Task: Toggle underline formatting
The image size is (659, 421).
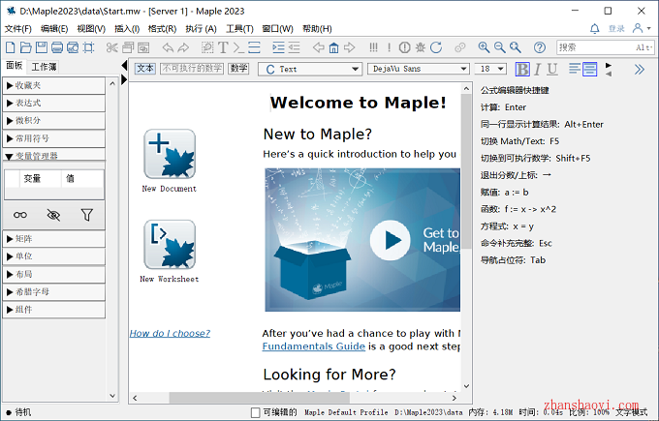Action: tap(552, 69)
